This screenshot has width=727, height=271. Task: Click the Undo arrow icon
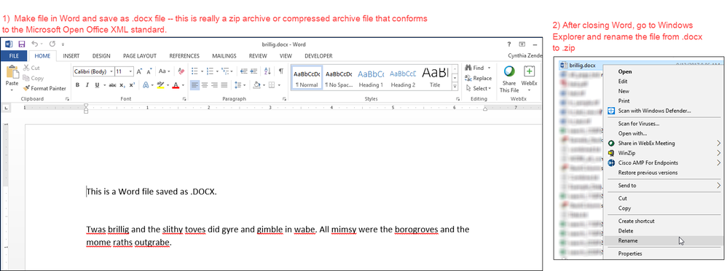(35, 44)
